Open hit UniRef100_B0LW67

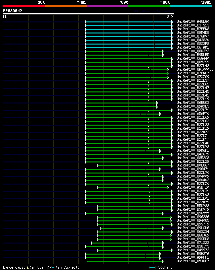(x=193, y=165)
